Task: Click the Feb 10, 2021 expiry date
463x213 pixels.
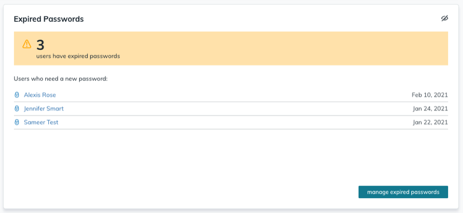Action: pyautogui.click(x=430, y=95)
